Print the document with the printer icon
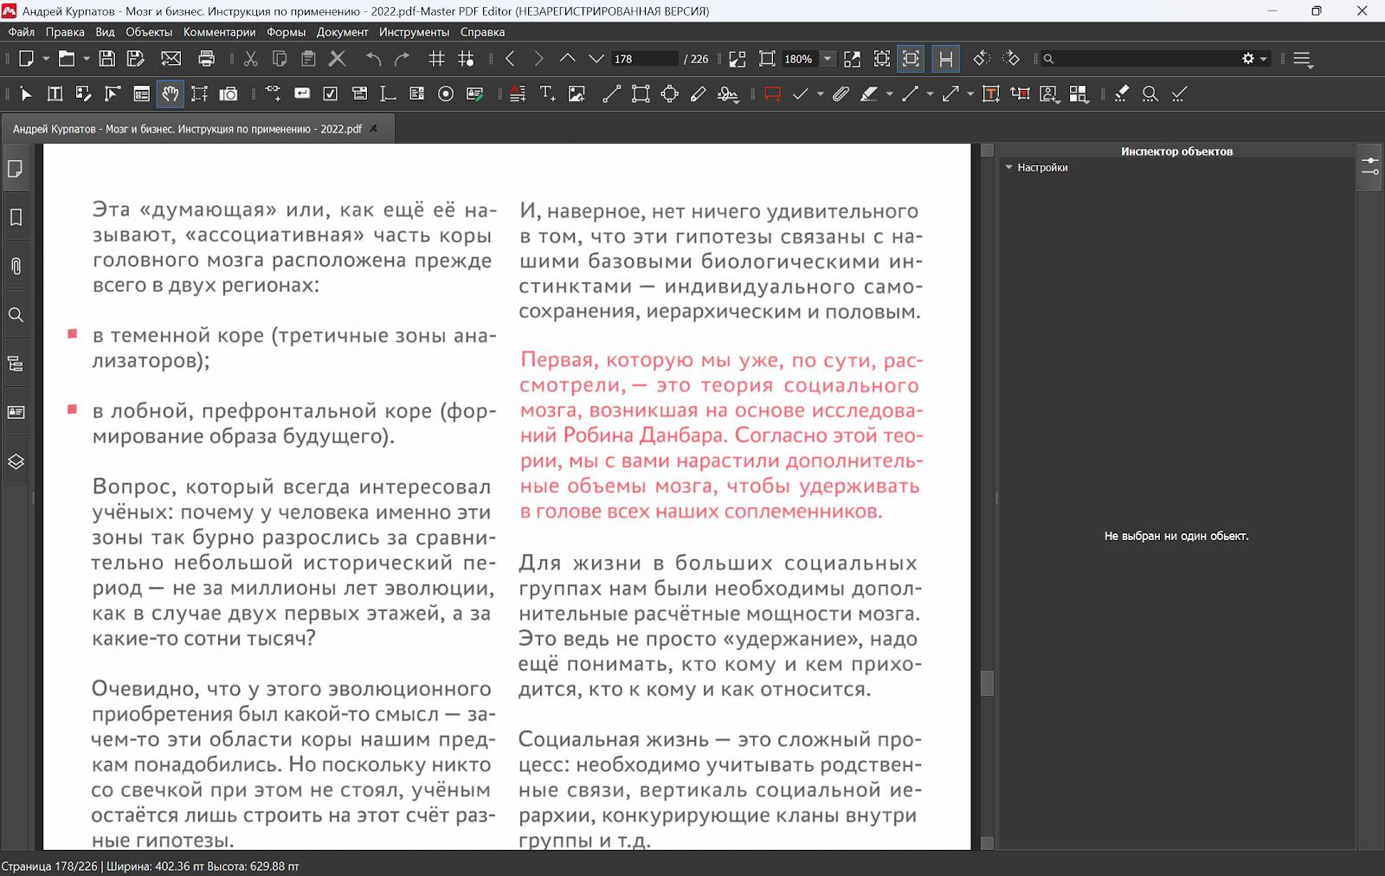Image resolution: width=1385 pixels, height=876 pixels. click(206, 59)
